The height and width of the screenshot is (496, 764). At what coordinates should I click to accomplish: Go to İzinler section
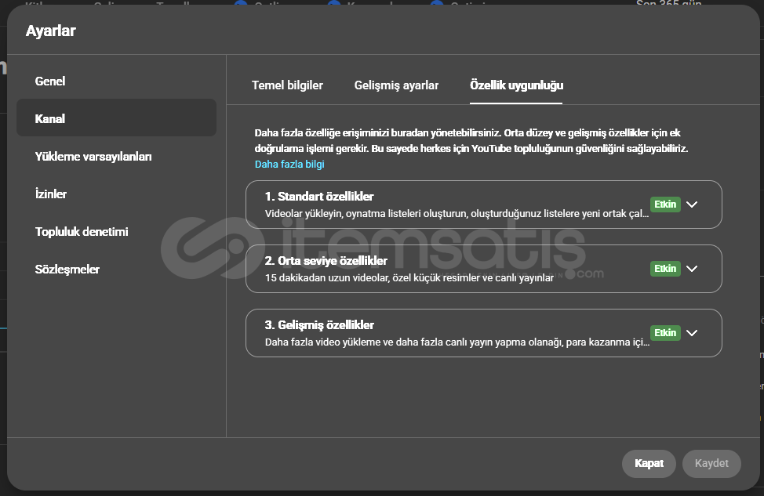pos(116,194)
